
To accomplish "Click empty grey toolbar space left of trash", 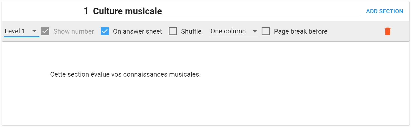I will (356, 31).
